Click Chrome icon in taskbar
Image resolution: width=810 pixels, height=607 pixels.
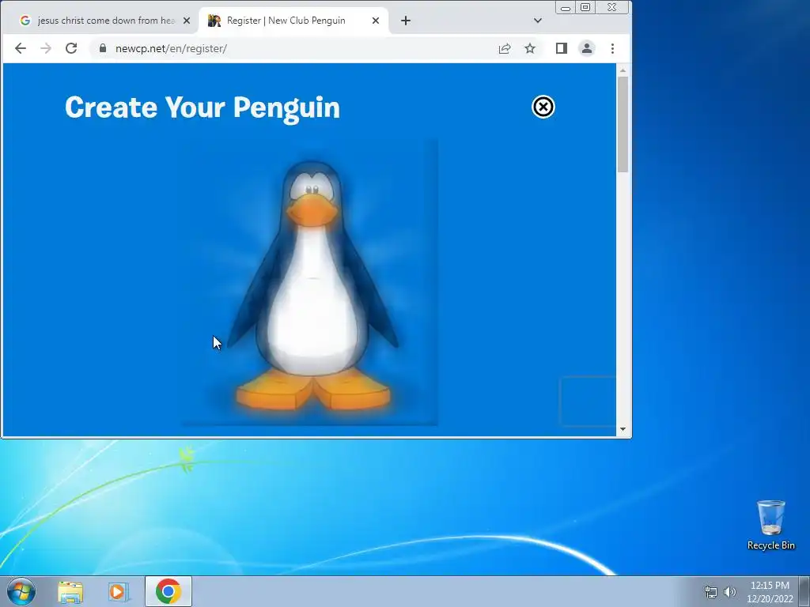click(168, 591)
